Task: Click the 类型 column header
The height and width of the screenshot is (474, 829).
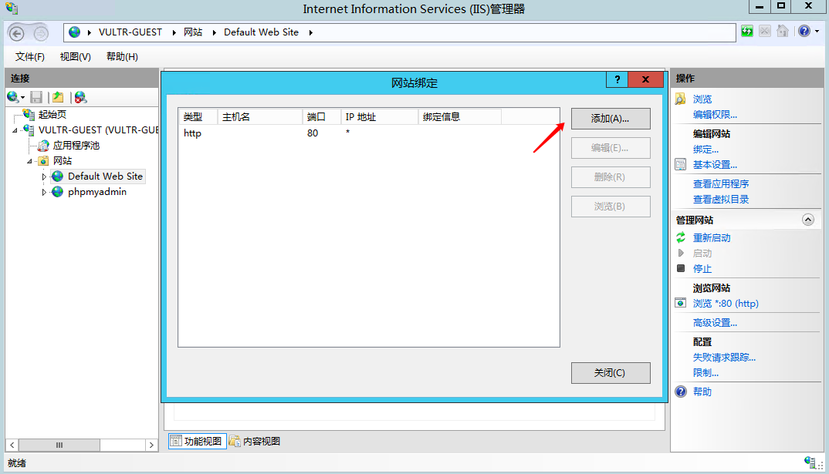Action: tap(198, 116)
